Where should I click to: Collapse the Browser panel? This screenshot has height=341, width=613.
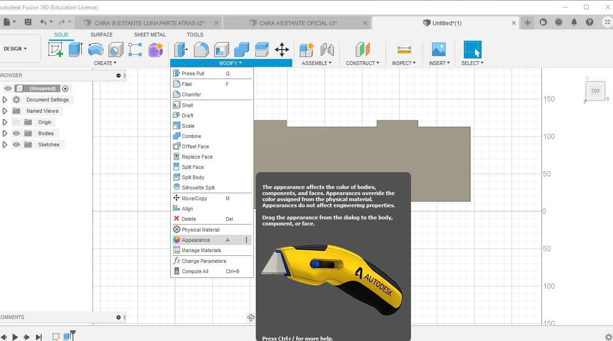(118, 75)
